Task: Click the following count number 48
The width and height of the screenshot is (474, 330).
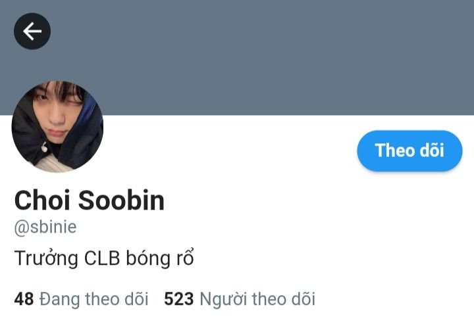Action: (x=24, y=298)
